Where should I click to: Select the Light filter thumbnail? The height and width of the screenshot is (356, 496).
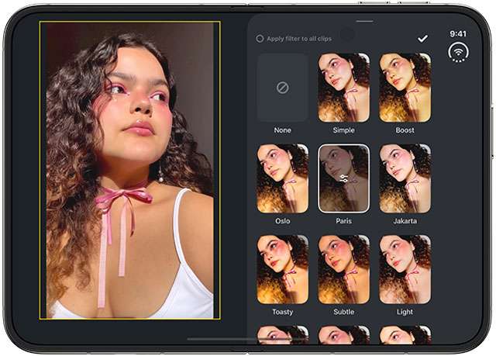405,269
